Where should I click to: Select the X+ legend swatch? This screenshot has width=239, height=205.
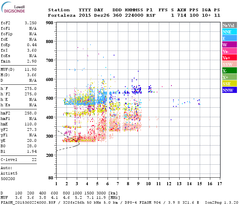(x=229, y=77)
